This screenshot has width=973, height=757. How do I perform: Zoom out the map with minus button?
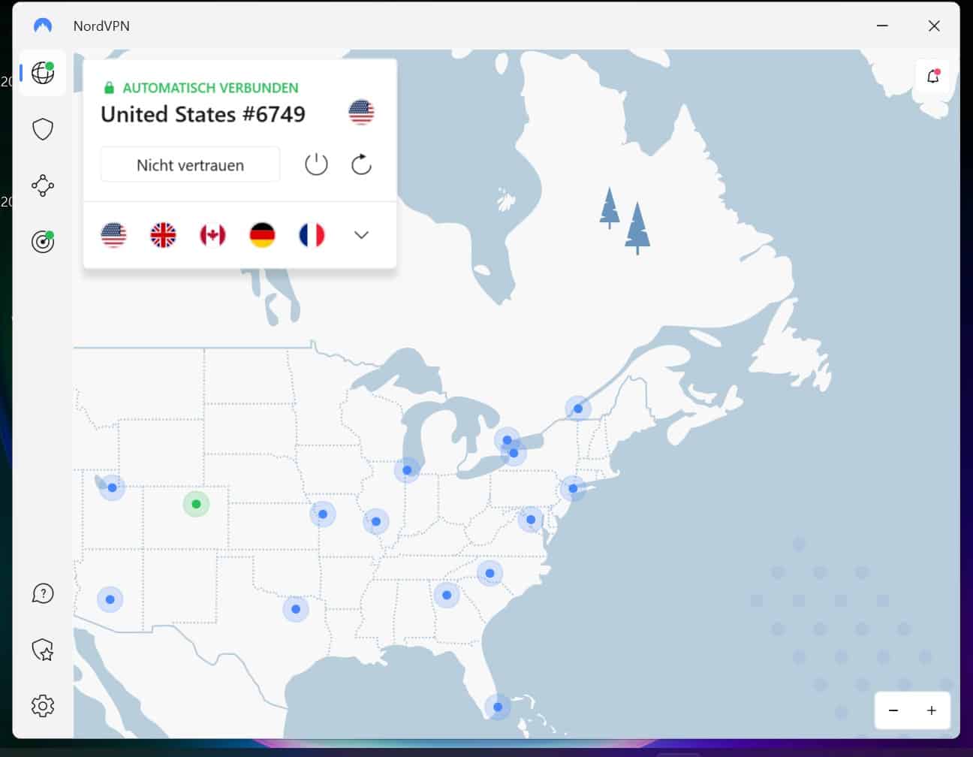[893, 710]
